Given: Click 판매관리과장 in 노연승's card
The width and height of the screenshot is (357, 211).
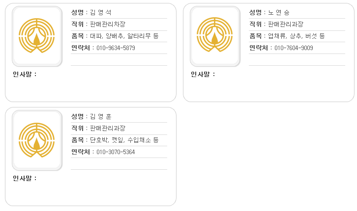Looking at the screenshot, I should click(x=286, y=24).
